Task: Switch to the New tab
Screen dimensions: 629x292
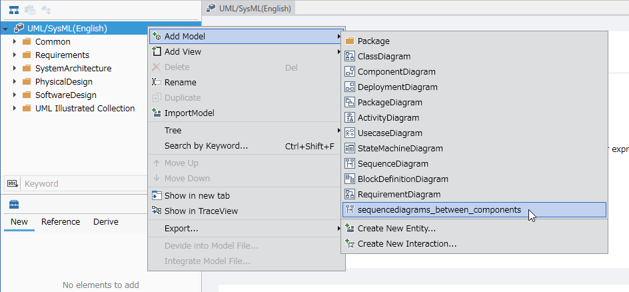Action: tap(19, 222)
